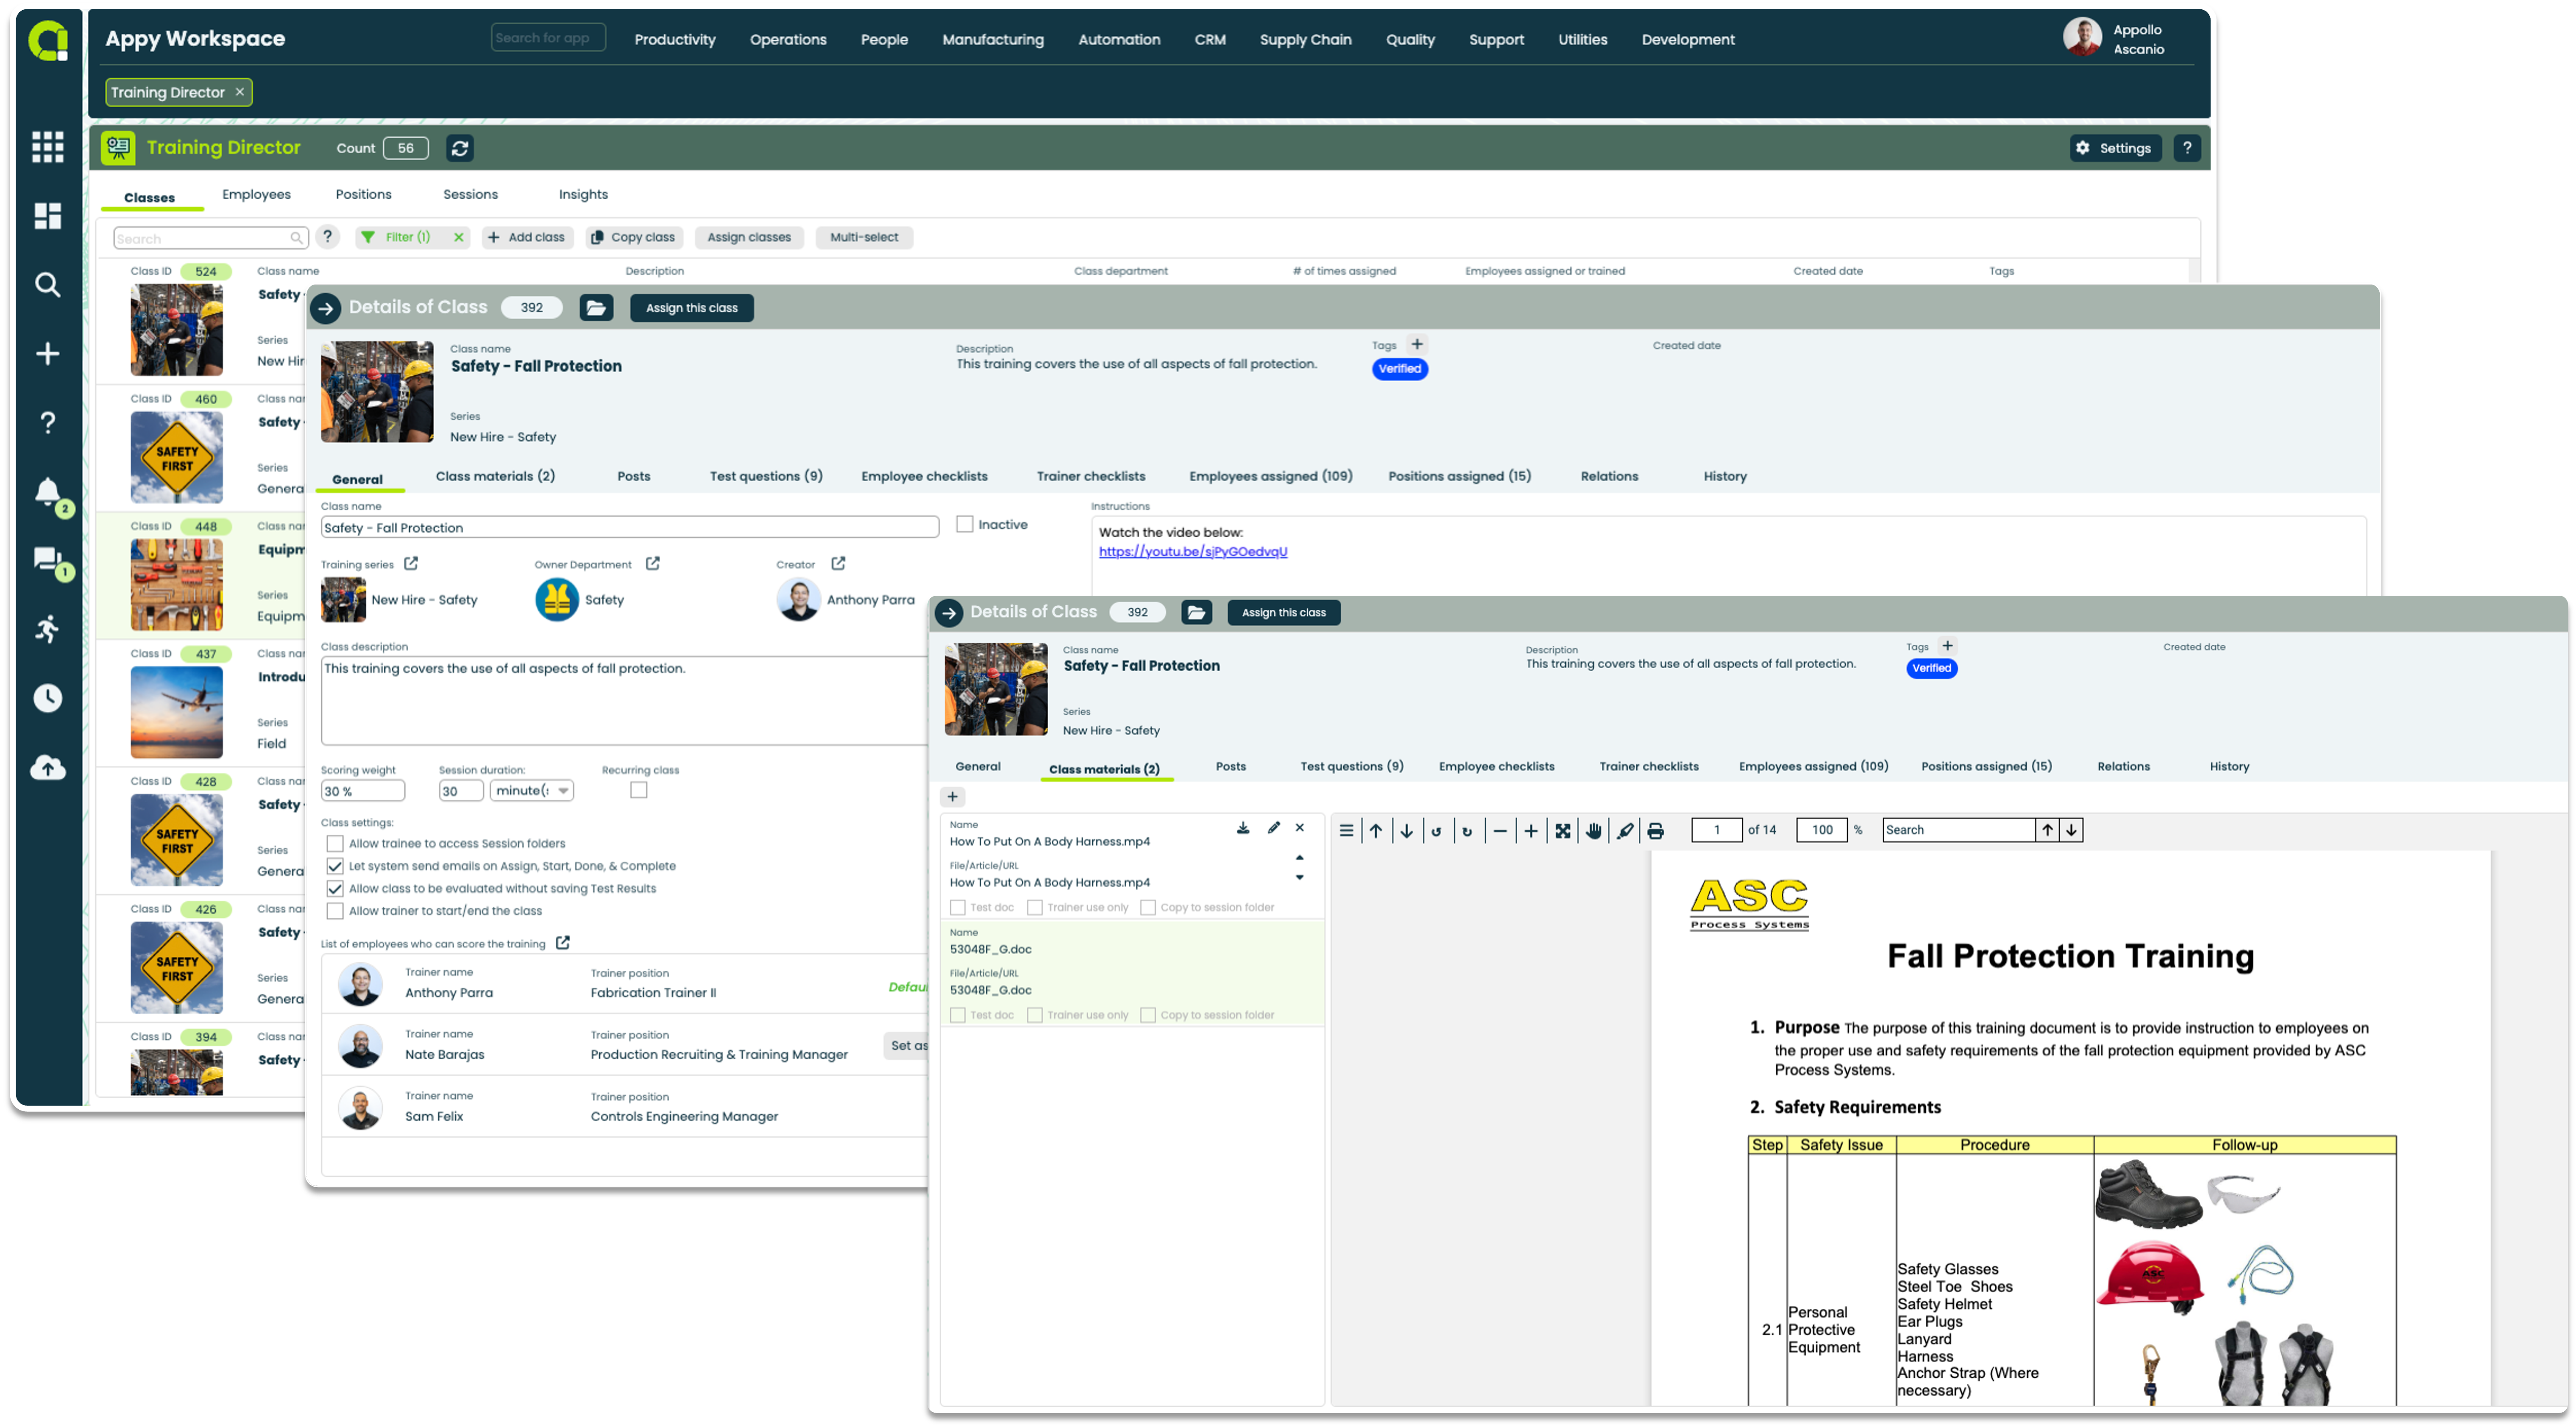Open Training series external link icon
The image size is (2576, 1427).
point(411,564)
